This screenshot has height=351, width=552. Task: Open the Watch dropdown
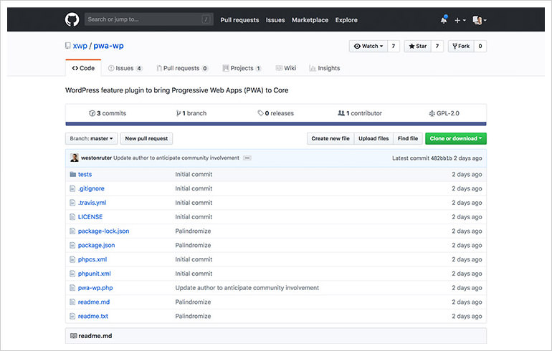(x=369, y=47)
